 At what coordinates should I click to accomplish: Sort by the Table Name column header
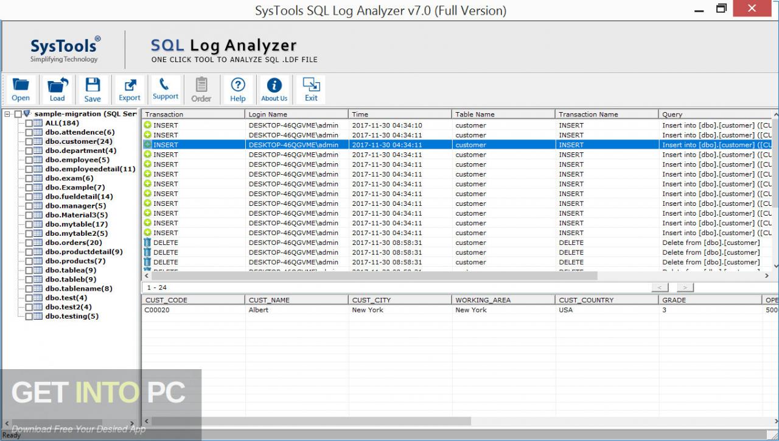click(504, 114)
